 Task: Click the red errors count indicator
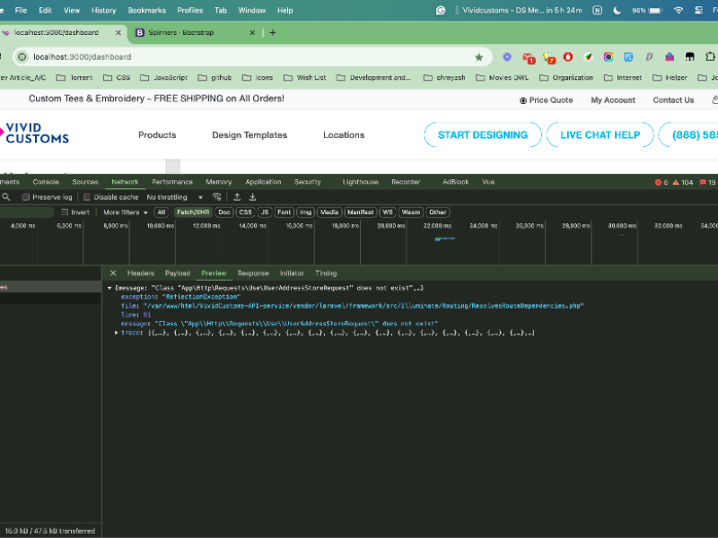click(x=661, y=182)
